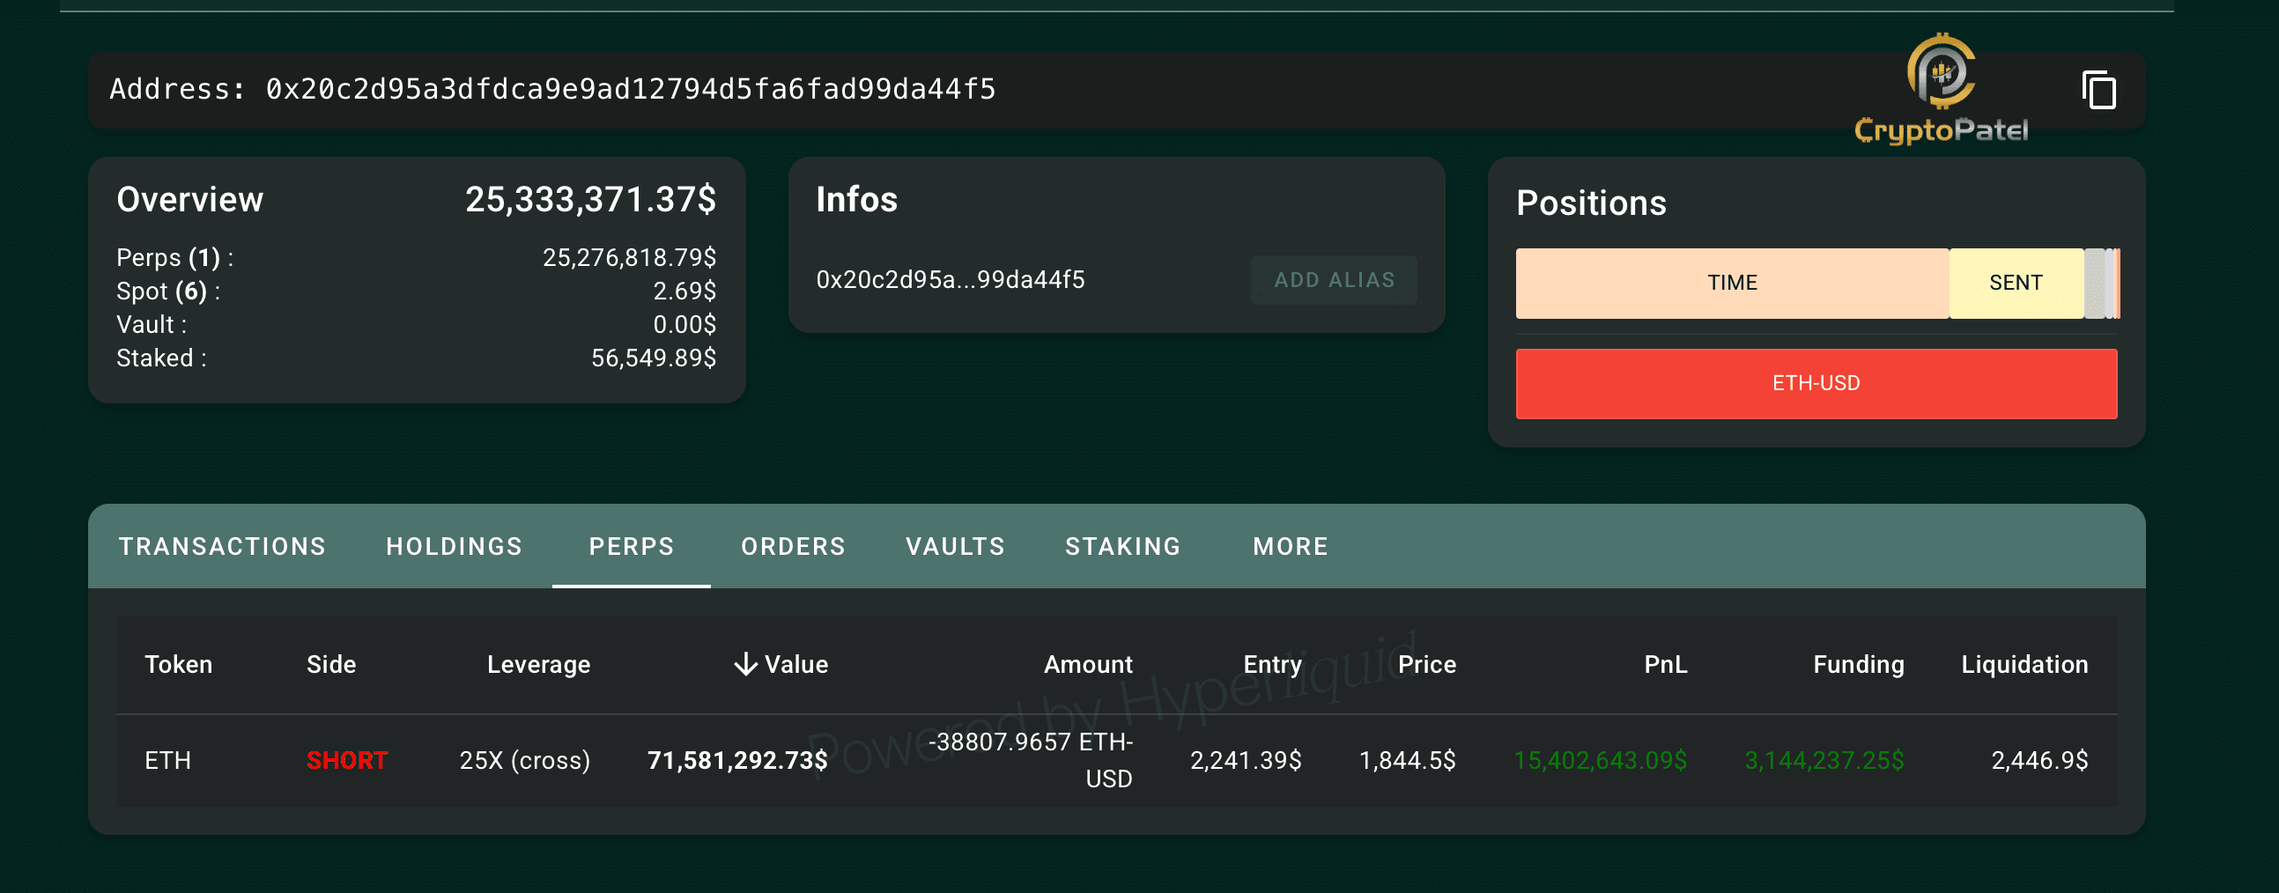
Task: Click the total value 25,333,371.37$
Action: pyautogui.click(x=590, y=200)
